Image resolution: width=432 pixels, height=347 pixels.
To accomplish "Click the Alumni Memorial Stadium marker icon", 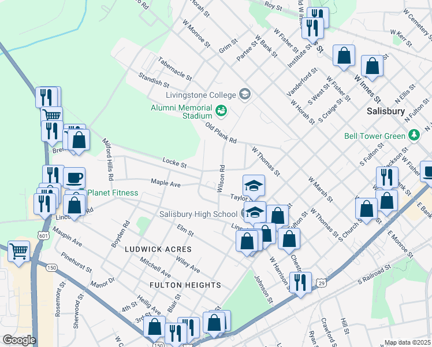I will (221, 112).
